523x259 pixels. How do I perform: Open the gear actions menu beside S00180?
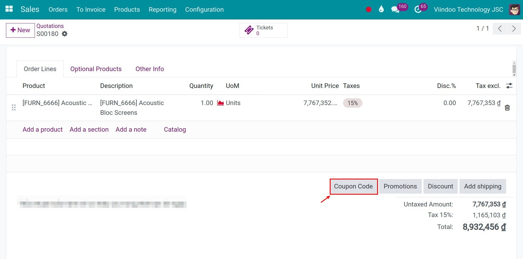pyautogui.click(x=65, y=34)
